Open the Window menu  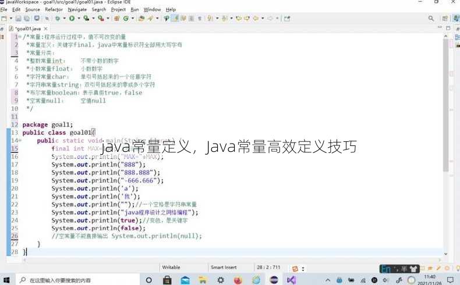152,9
